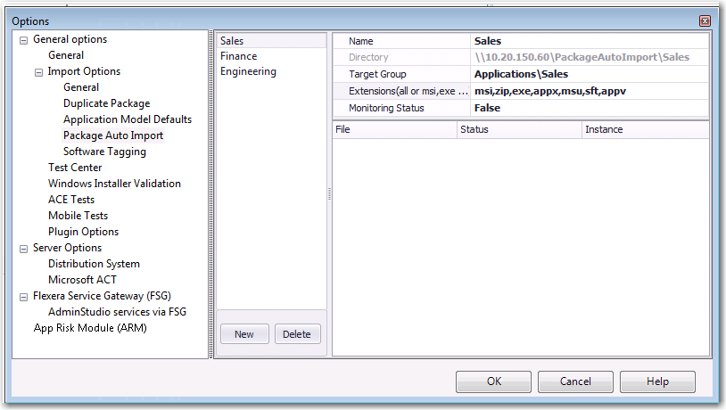Open the Distribution System options
The image size is (726, 410).
click(x=94, y=264)
